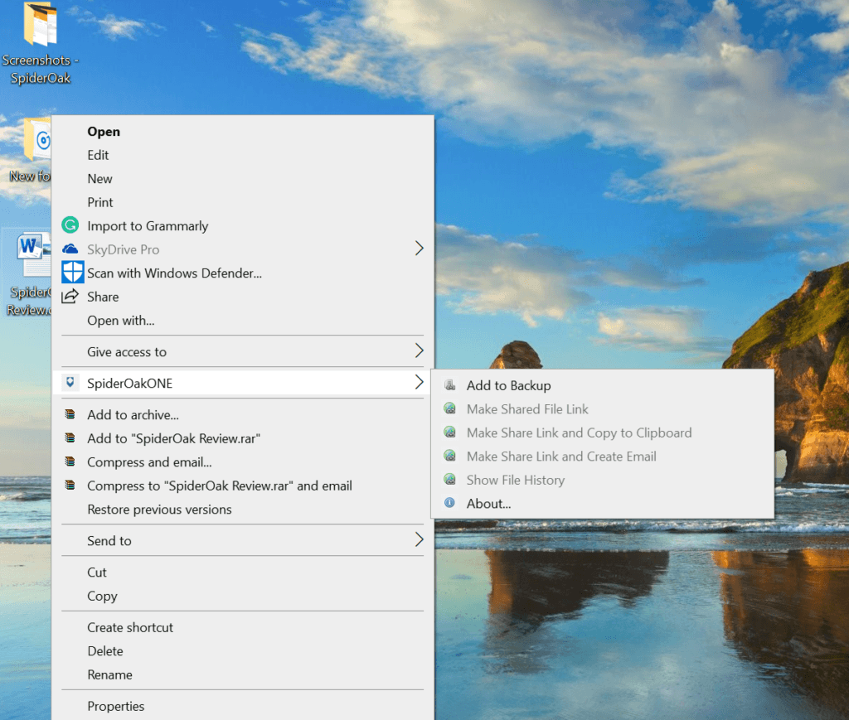Select the Share menu entry

click(x=243, y=297)
